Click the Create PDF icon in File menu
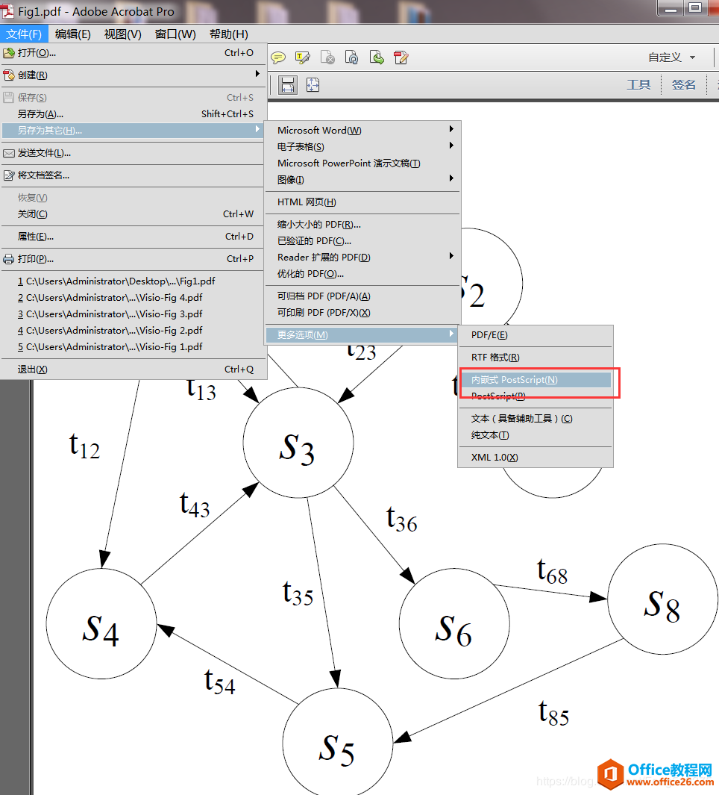Screen dimensions: 719x795 click(9, 75)
